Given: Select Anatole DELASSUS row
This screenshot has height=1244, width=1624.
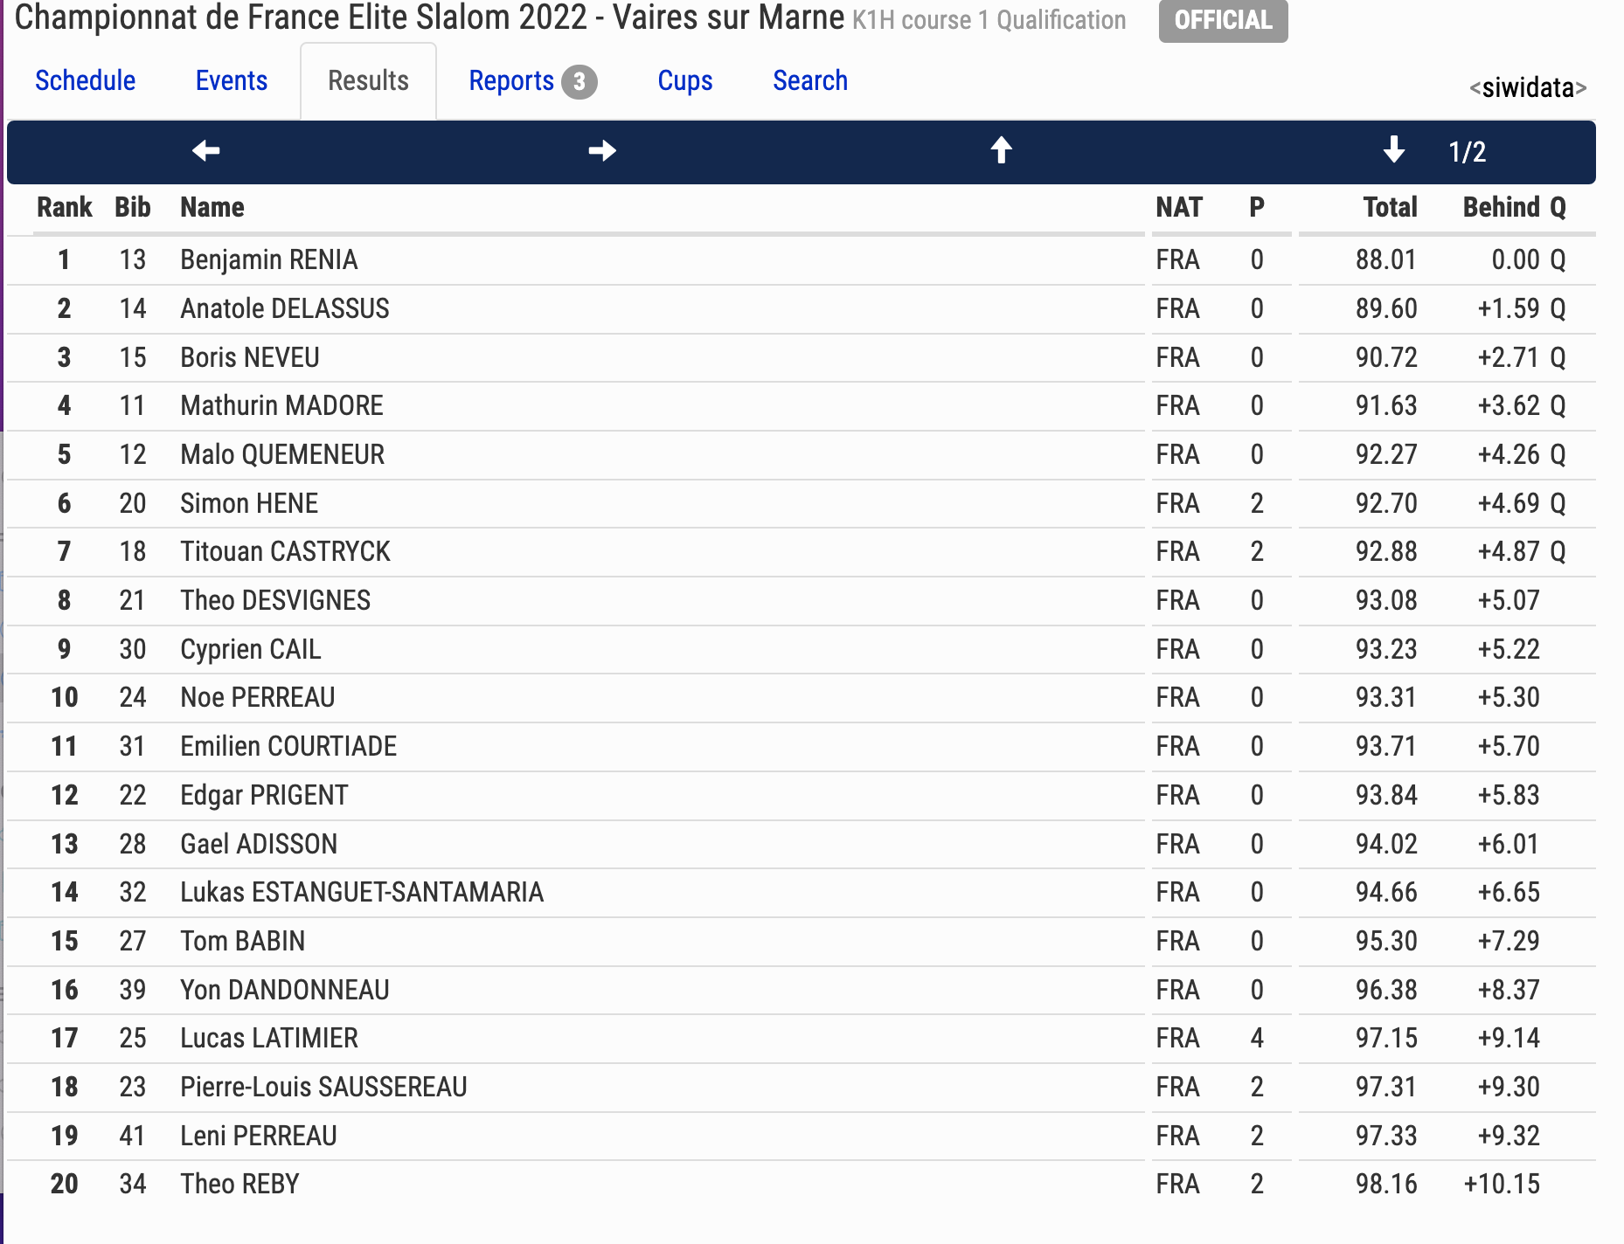Looking at the screenshot, I should click(802, 309).
